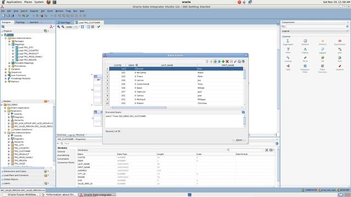Image resolution: width=351 pixels, height=197 pixels.
Task: Click the fit-to-window icon in mapping toolbar
Action: 82,27
